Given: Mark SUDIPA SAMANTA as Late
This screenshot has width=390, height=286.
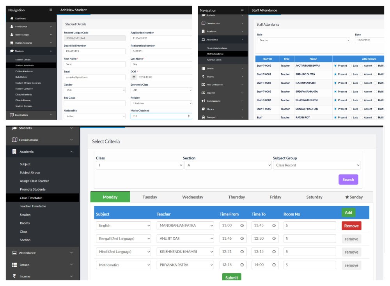Looking at the screenshot, I should (x=350, y=92).
